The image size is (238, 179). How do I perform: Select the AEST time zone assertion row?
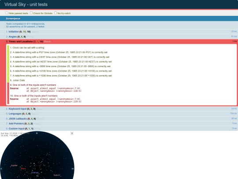tap(122, 61)
